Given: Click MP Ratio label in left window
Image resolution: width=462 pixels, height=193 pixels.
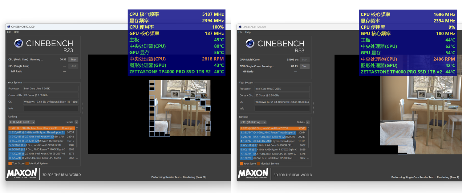Looking at the screenshot, I should coord(17,72).
